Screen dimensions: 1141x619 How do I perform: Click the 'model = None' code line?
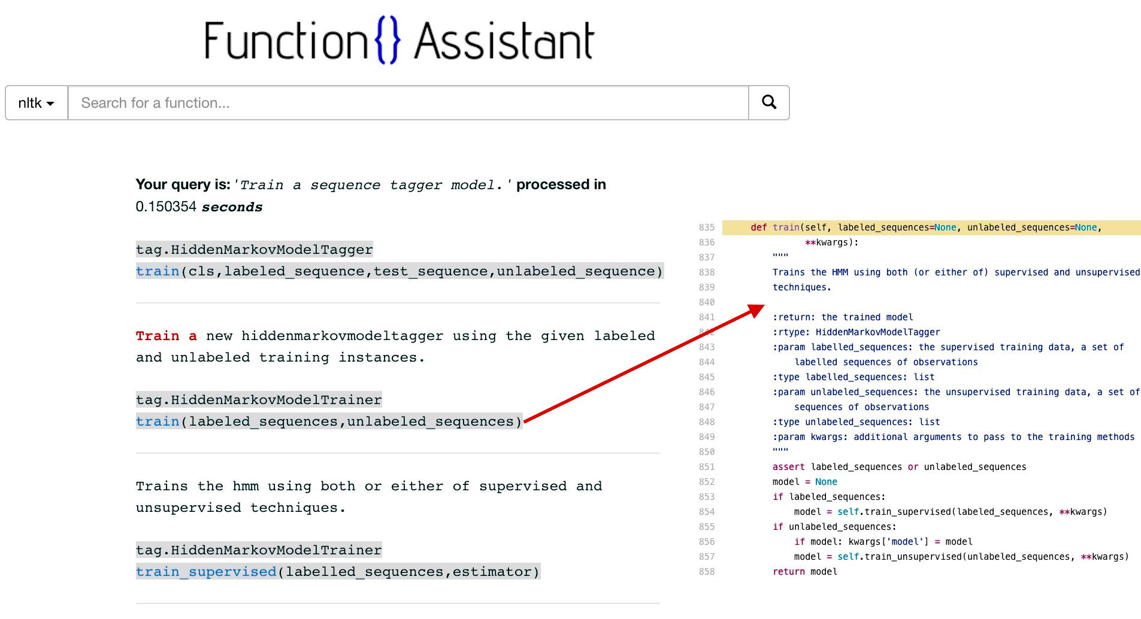(x=805, y=482)
